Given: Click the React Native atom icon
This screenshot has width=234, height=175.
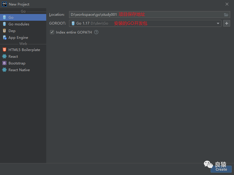Looking at the screenshot, I should pyautogui.click(x=4, y=70).
